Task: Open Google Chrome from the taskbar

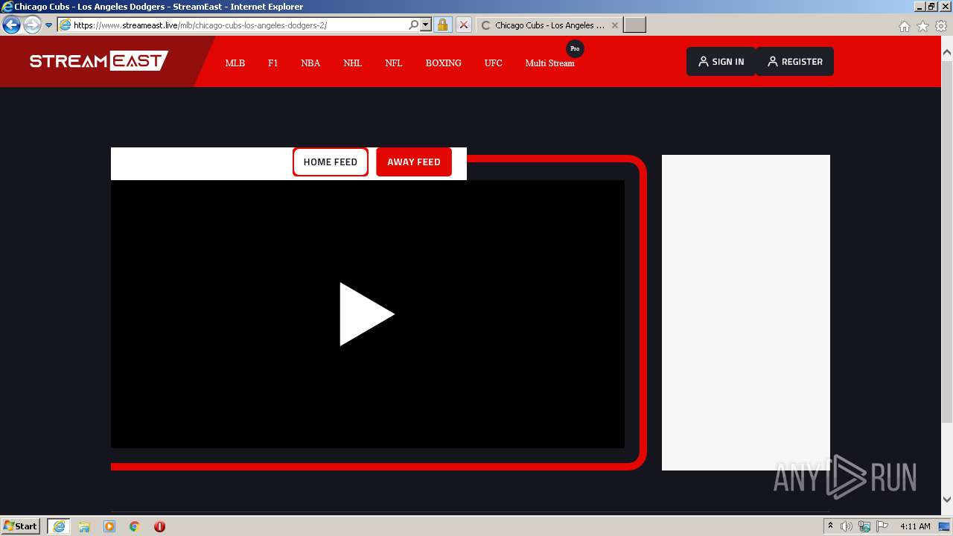Action: click(x=135, y=526)
